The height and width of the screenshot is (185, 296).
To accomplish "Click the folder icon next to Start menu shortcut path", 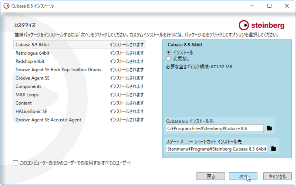I will pos(273,149).
